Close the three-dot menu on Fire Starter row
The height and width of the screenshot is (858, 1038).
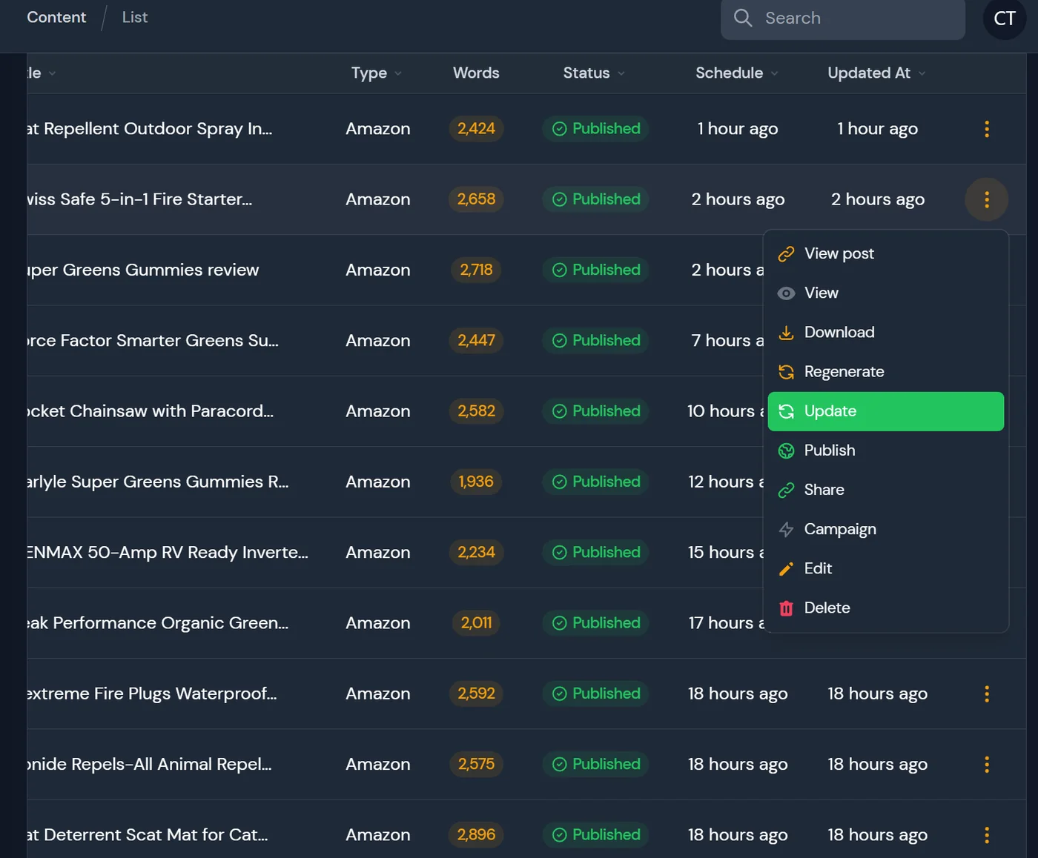pyautogui.click(x=986, y=199)
